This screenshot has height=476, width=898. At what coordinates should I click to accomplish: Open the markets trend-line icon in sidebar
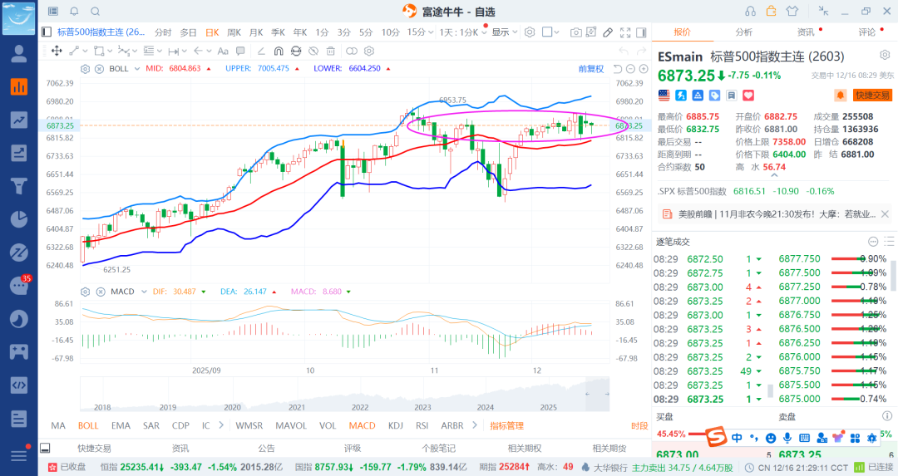(19, 120)
